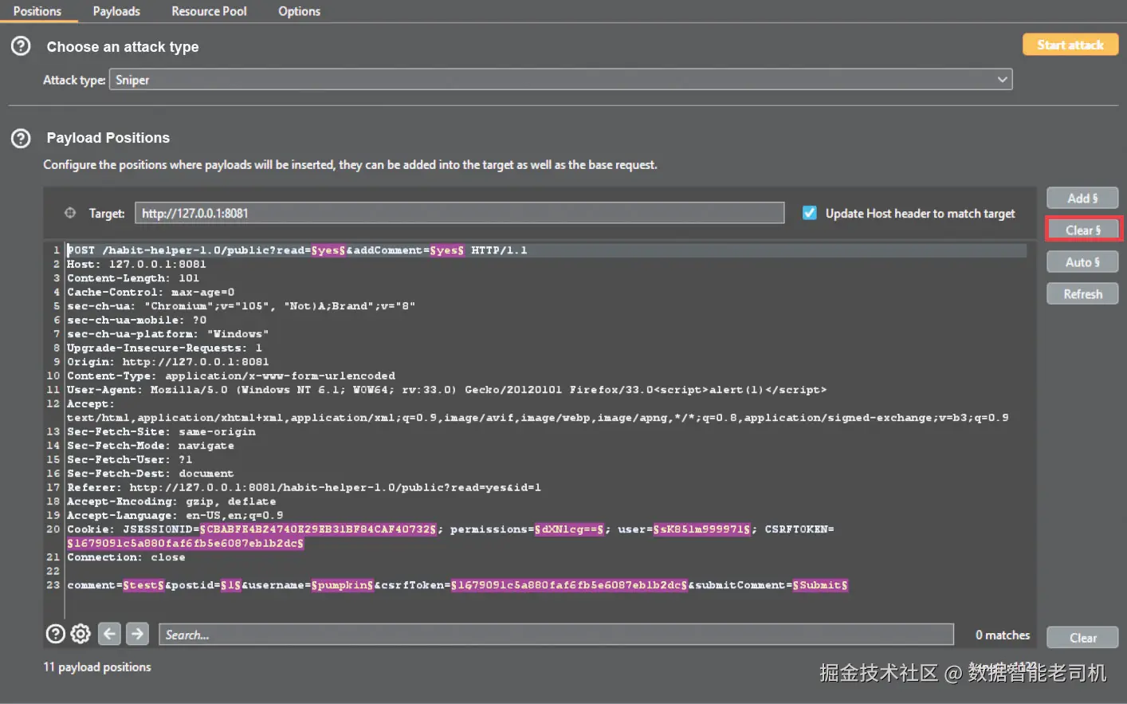Screen dimensions: 1127x704
Task: Click the Cache-Control: max-age=0 line
Action: click(151, 292)
